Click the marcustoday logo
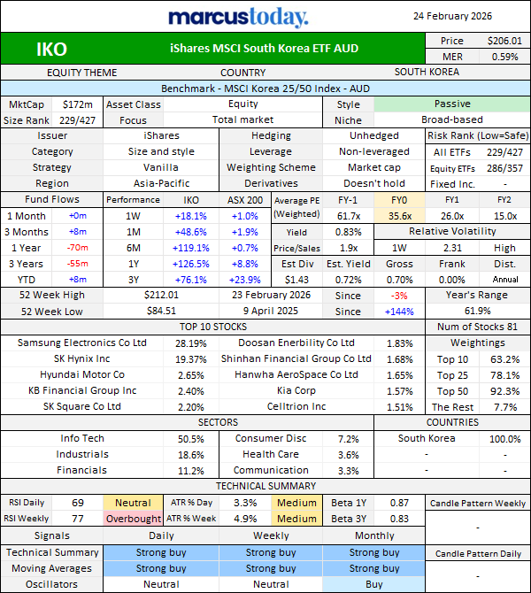Screen dimensions: 531x593 click(238, 18)
